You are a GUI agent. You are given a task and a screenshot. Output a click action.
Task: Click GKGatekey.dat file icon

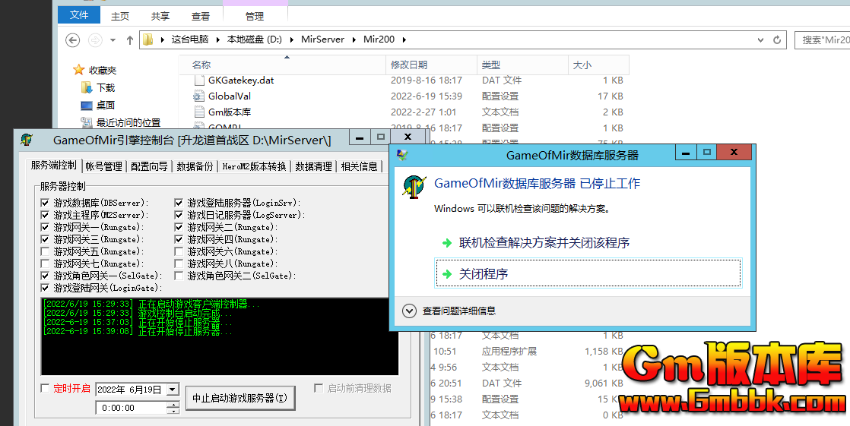pyautogui.click(x=199, y=80)
